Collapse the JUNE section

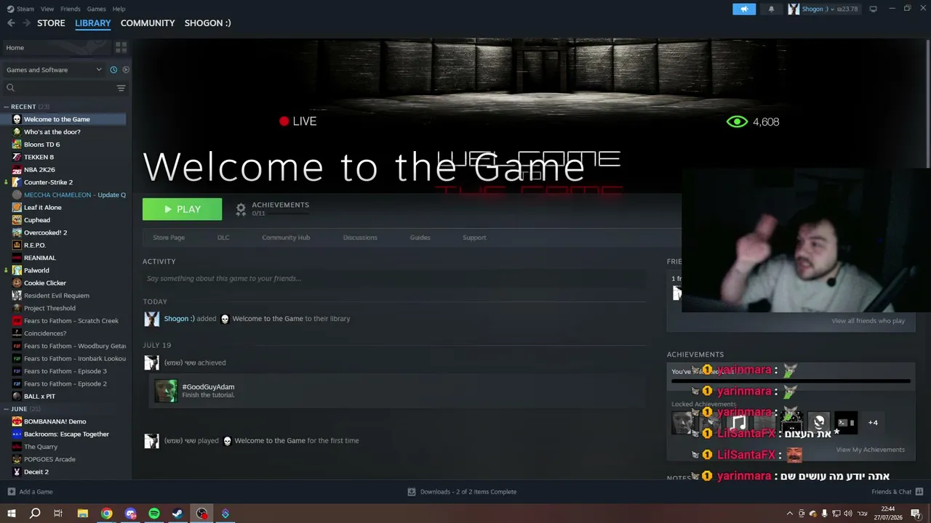point(6,409)
